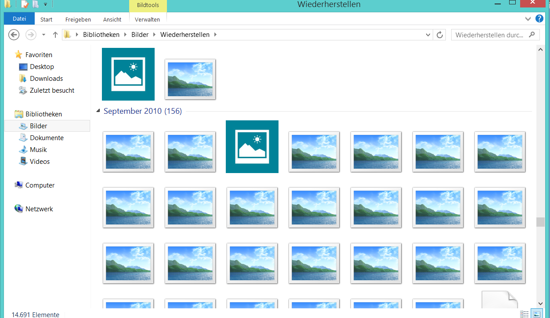The height and width of the screenshot is (318, 550).
Task: Select Bibliotheken in the navigation pane
Action: 43,114
